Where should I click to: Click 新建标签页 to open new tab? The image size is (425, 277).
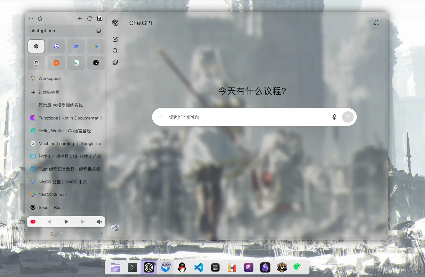[x=49, y=92]
